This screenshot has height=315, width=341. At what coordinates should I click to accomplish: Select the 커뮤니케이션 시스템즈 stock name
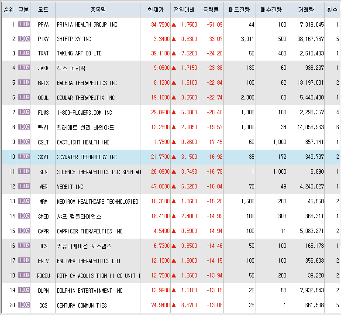pos(84,246)
